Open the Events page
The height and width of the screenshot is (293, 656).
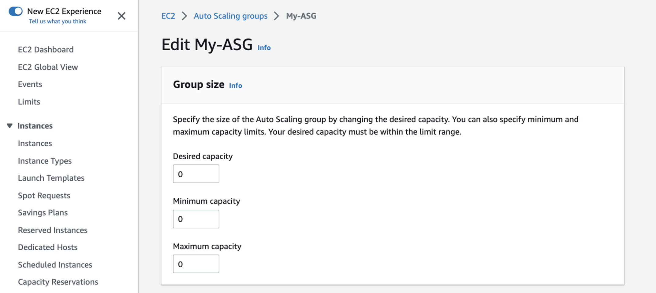(x=30, y=84)
